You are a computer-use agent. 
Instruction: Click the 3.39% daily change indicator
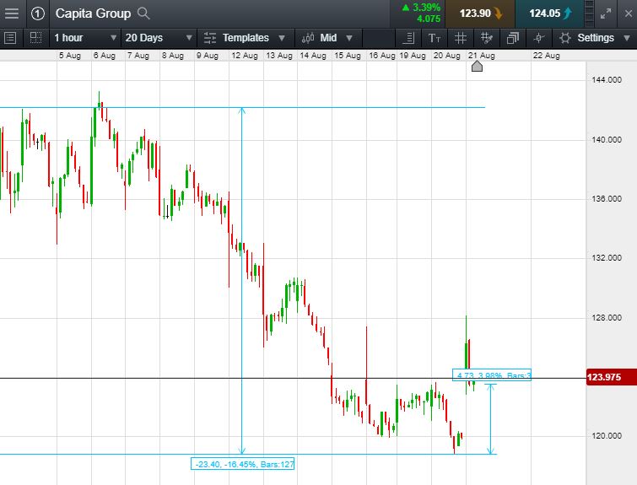coord(421,13)
